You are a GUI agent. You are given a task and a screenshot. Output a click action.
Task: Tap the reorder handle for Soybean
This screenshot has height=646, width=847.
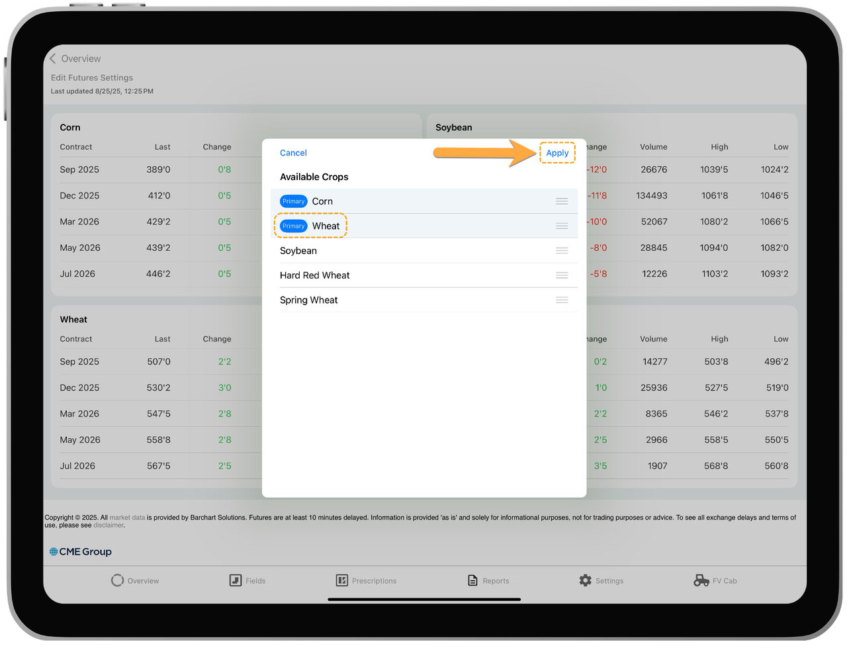pos(562,251)
